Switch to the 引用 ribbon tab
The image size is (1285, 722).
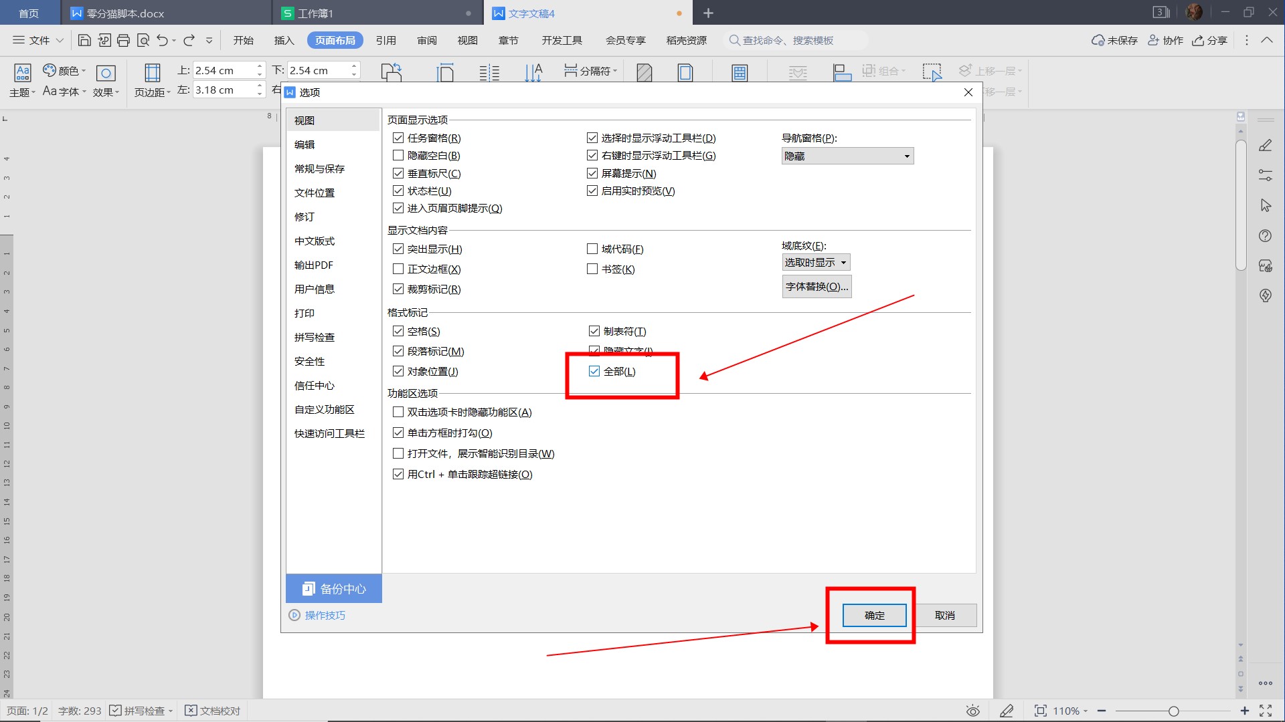385,40
